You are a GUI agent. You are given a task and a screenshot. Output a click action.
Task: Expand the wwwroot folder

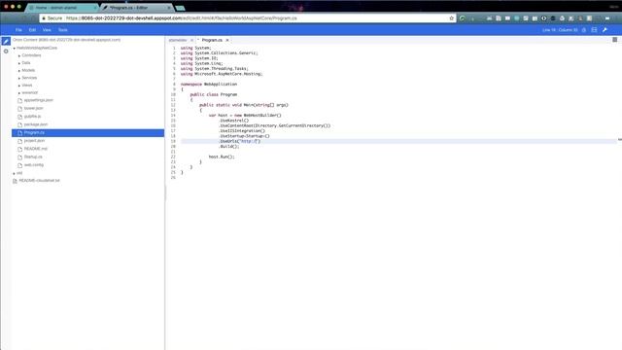click(19, 93)
